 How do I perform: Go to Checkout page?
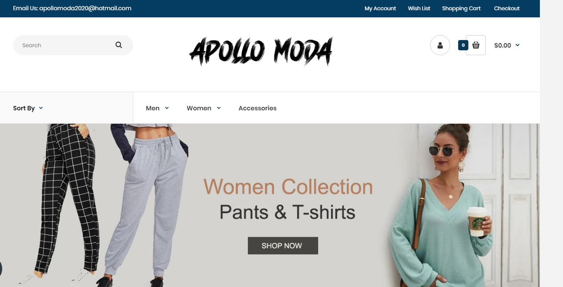507,8
